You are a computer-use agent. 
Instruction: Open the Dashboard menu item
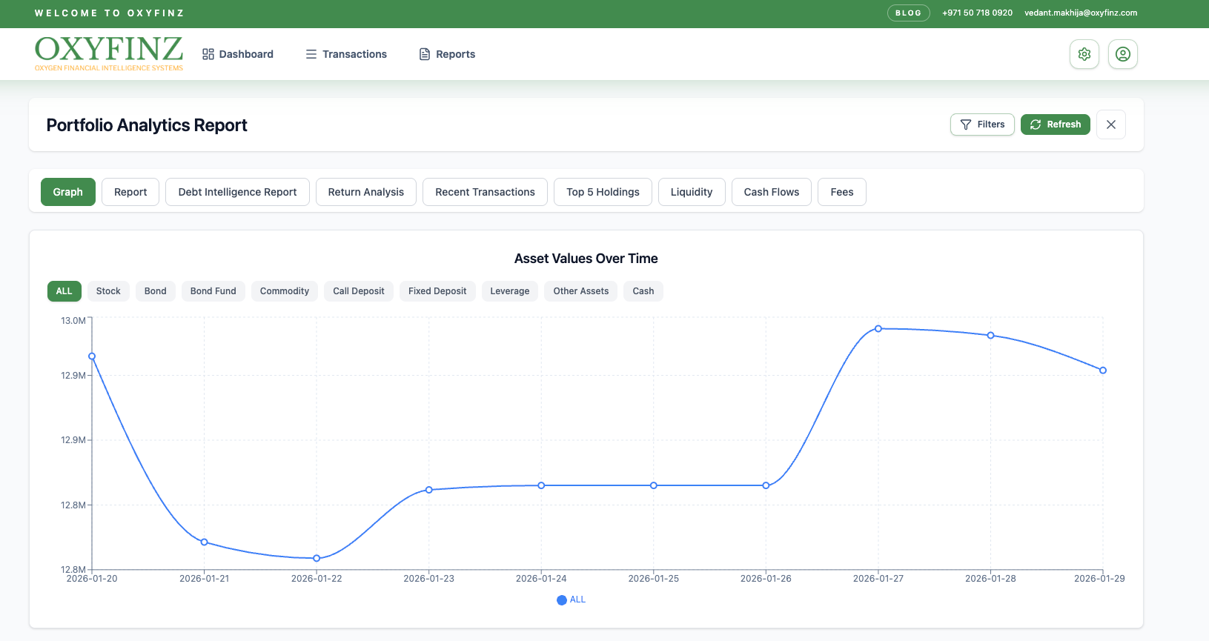click(238, 54)
